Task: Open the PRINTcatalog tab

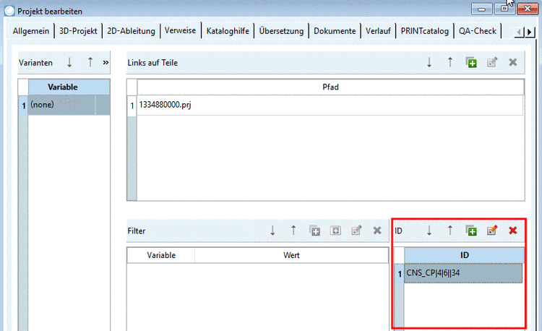Action: 424,31
